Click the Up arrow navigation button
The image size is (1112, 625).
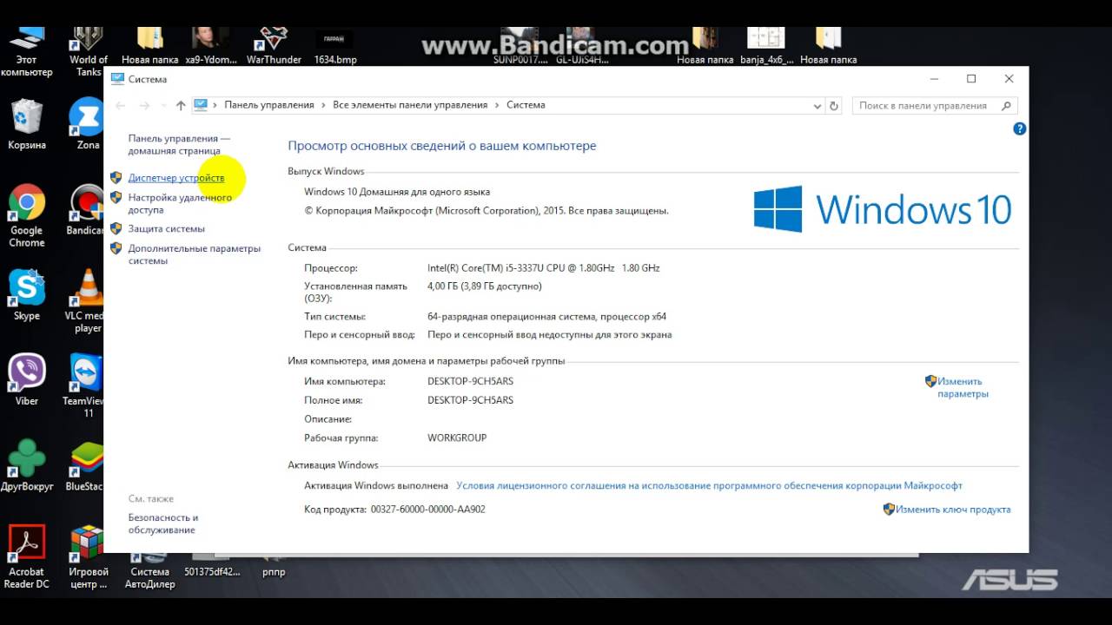tap(181, 105)
